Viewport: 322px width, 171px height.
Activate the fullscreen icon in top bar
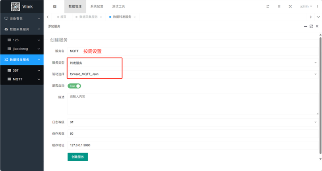coord(290,6)
